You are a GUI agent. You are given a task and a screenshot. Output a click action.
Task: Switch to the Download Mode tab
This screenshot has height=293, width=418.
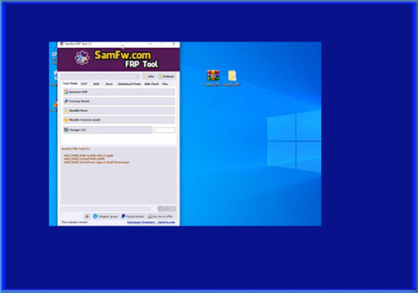click(129, 84)
